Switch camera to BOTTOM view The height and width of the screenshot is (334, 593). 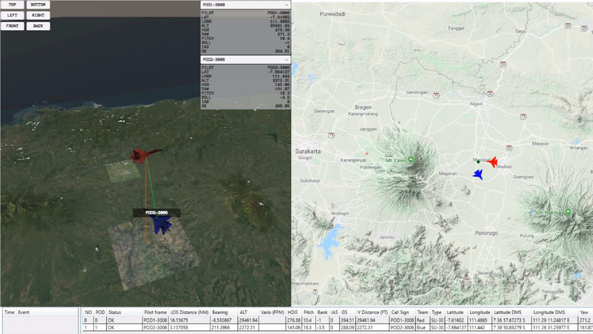point(38,5)
